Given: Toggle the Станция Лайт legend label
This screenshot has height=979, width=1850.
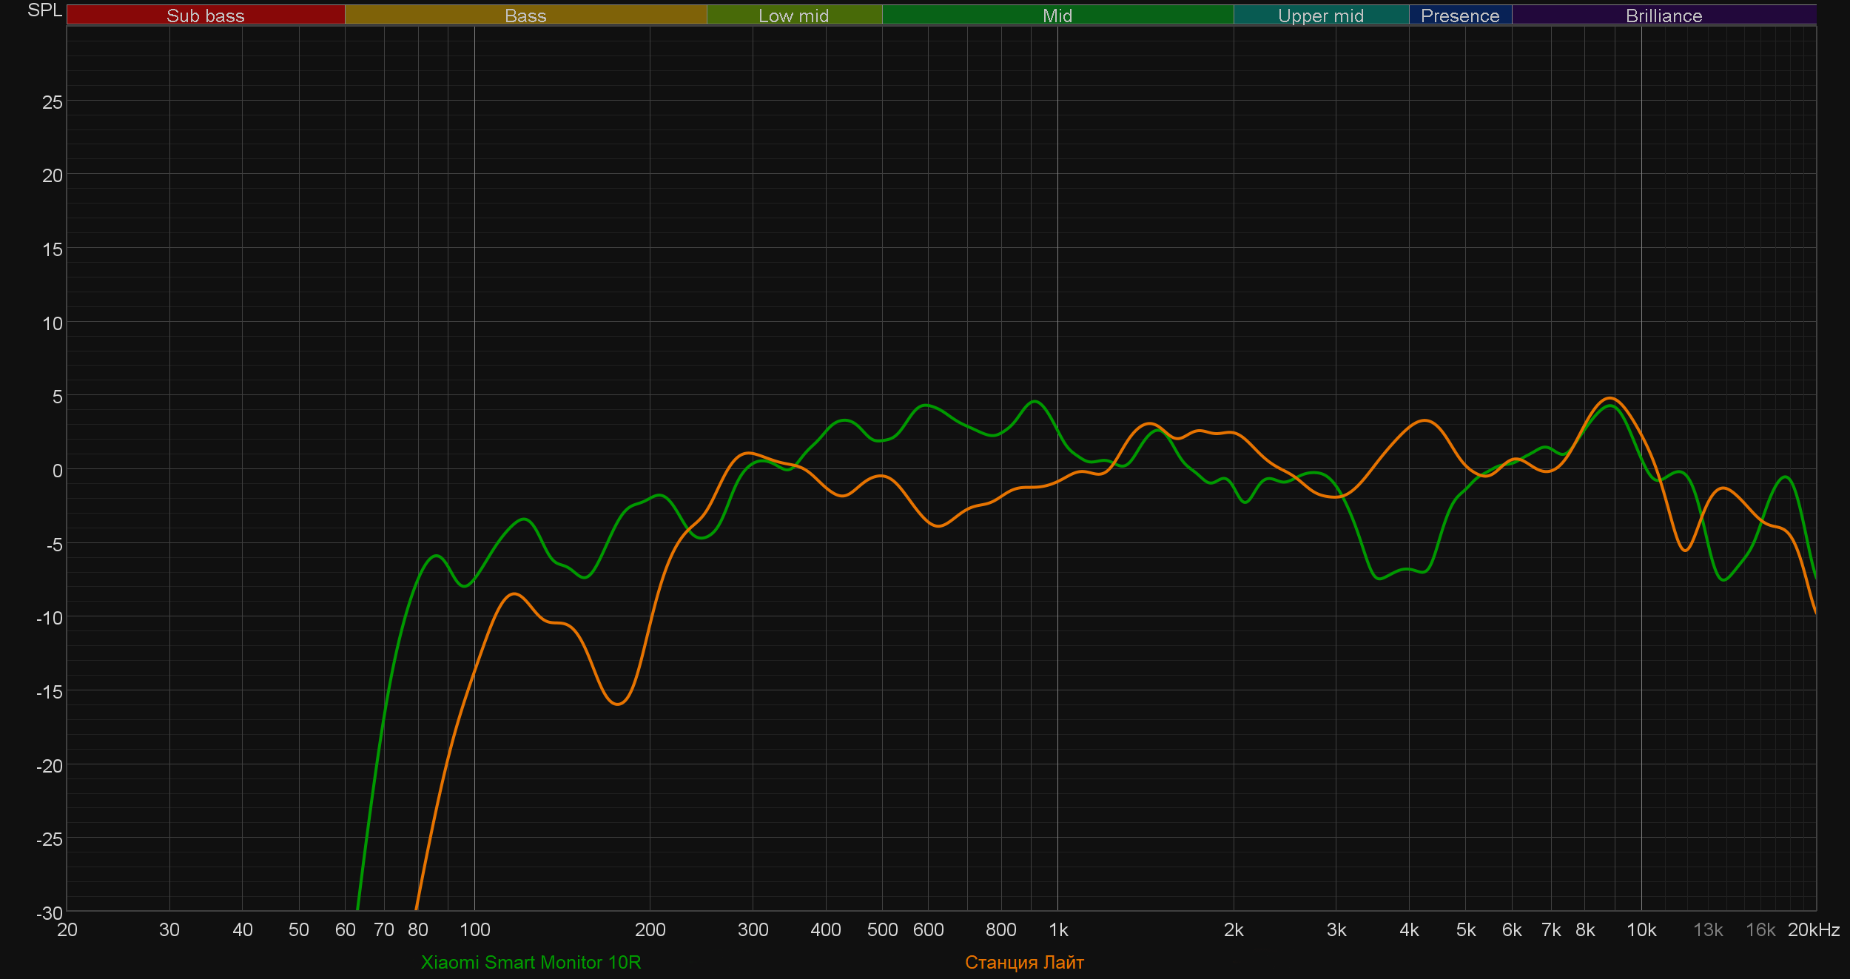Looking at the screenshot, I should (1024, 962).
